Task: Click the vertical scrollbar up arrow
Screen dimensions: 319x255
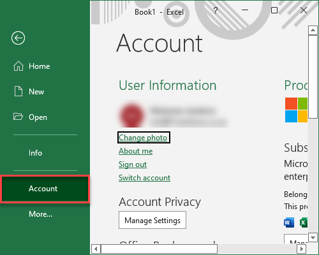Action: point(313,30)
